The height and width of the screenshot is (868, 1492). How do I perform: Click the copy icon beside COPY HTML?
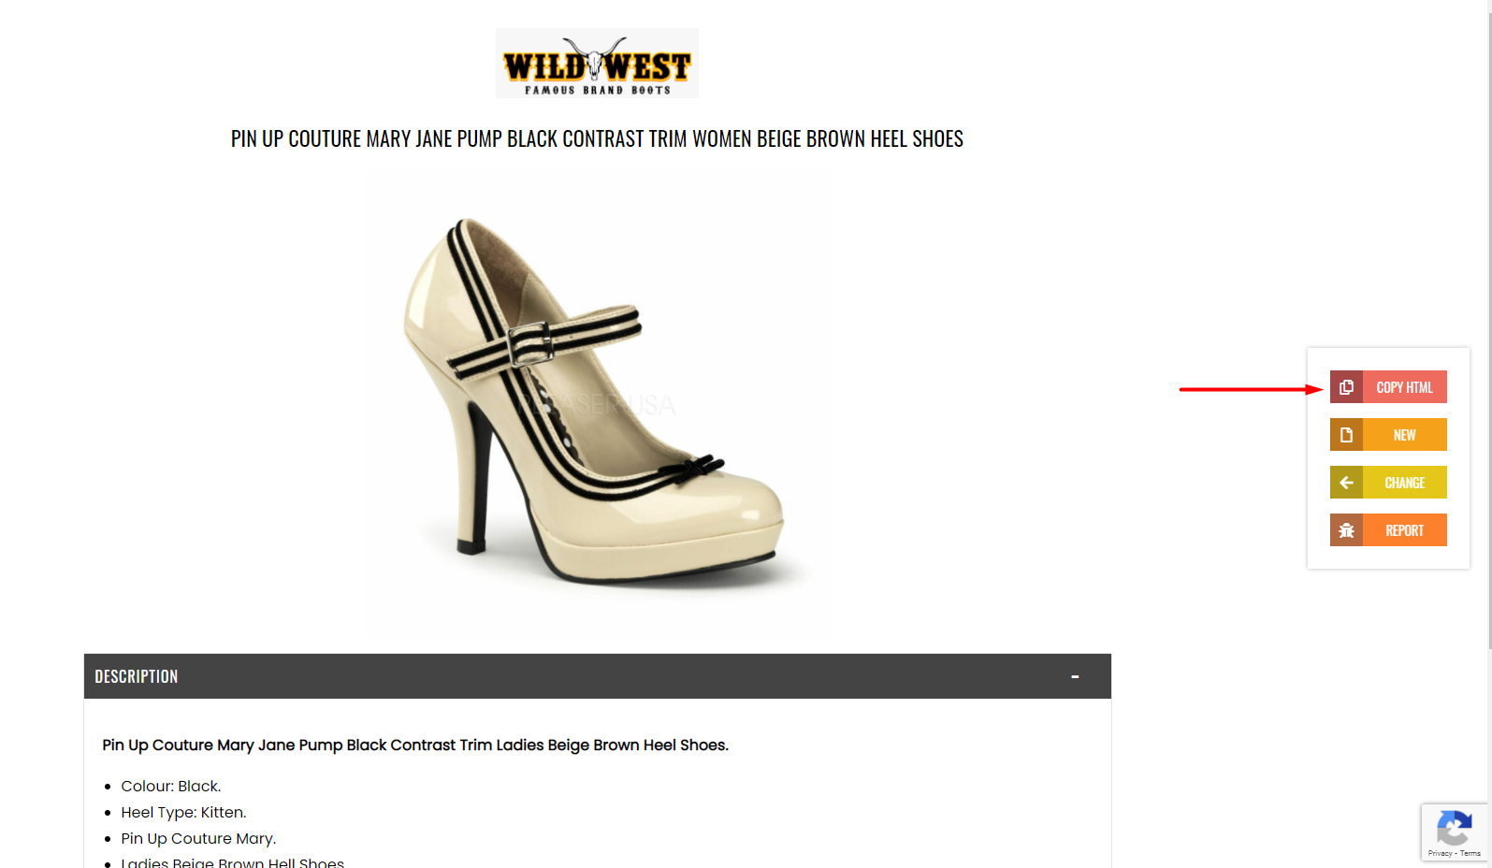point(1346,387)
